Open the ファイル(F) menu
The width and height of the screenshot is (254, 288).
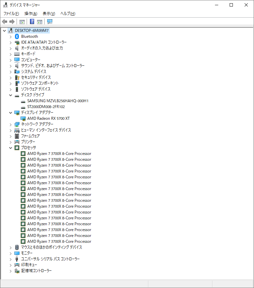click(x=11, y=14)
